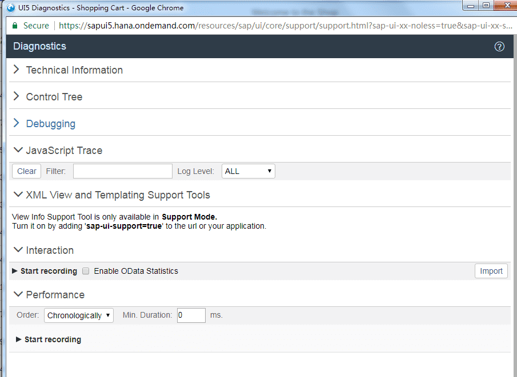Click the green Secure padlock icon

(x=15, y=26)
